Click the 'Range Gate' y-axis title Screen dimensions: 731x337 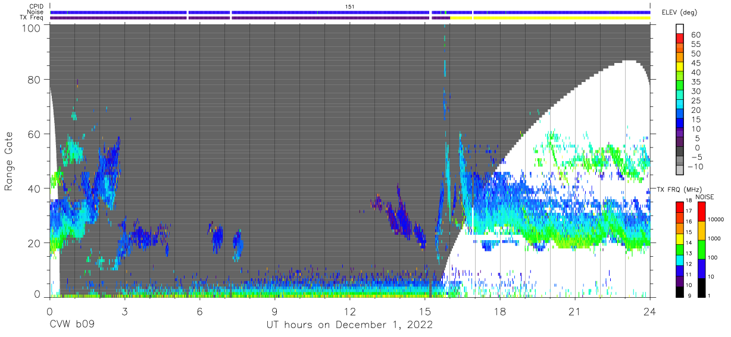[9, 162]
